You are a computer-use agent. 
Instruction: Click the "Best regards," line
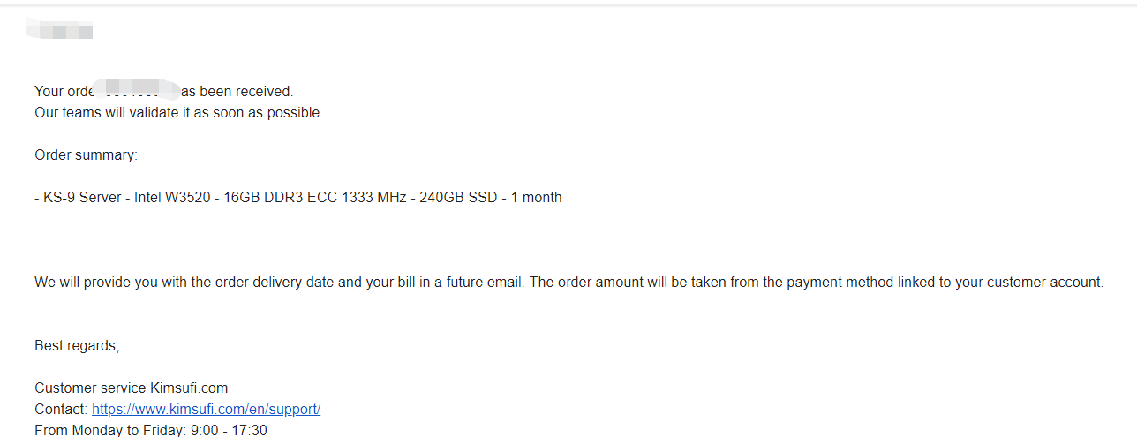coord(77,346)
